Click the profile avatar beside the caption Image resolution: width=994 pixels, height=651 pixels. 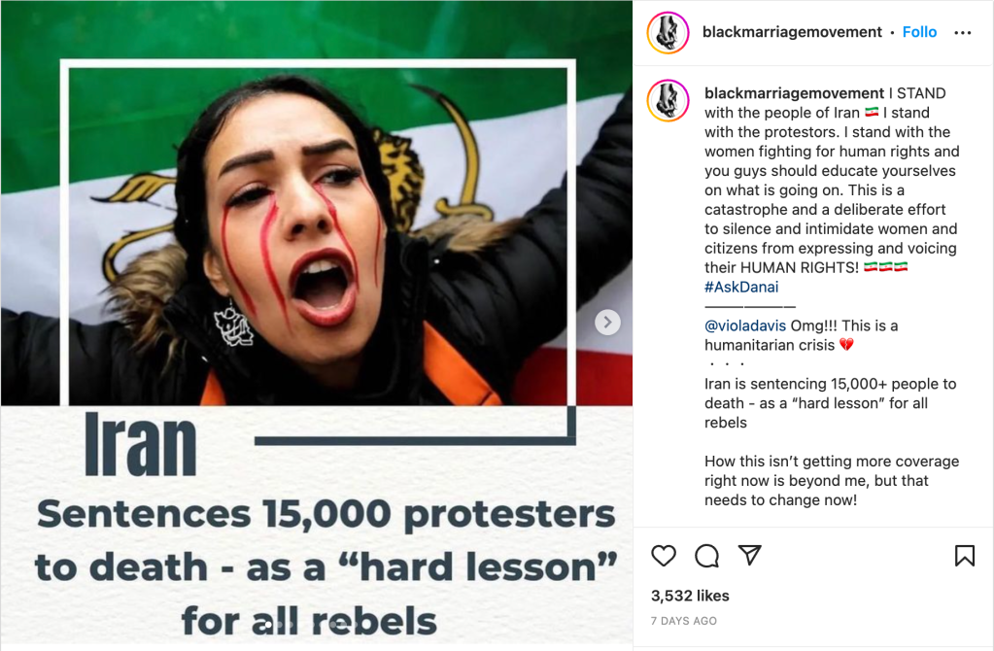(668, 100)
